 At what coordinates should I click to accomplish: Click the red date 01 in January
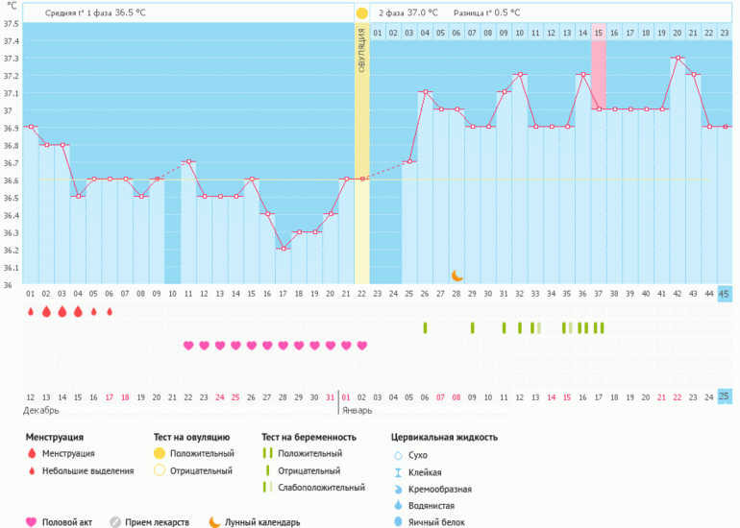346,397
